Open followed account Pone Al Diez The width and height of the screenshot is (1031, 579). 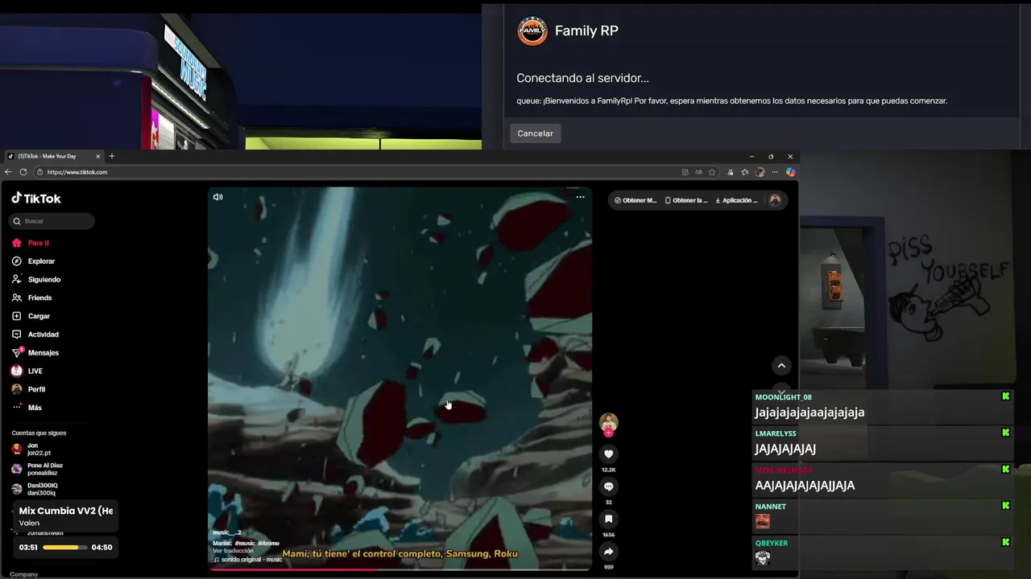(37, 469)
